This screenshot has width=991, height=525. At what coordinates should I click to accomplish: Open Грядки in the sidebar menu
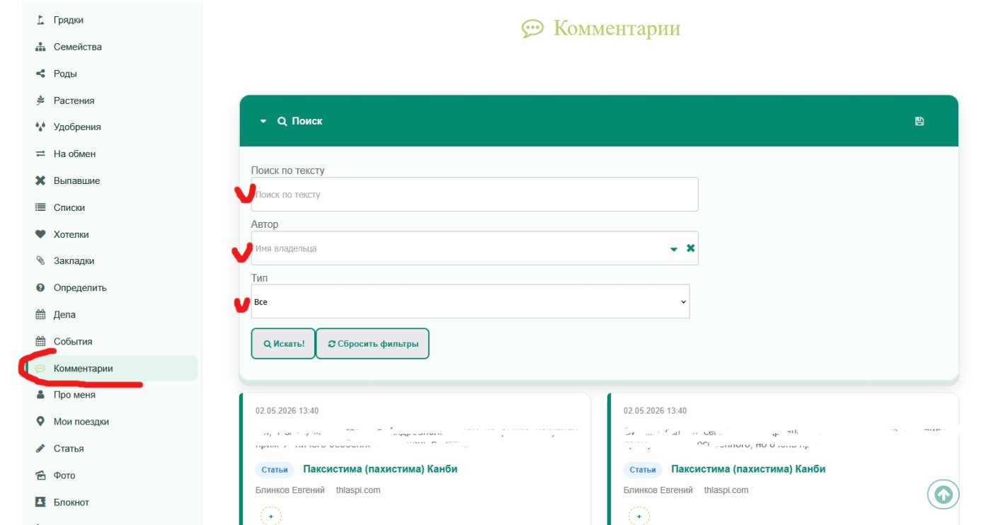(x=69, y=21)
